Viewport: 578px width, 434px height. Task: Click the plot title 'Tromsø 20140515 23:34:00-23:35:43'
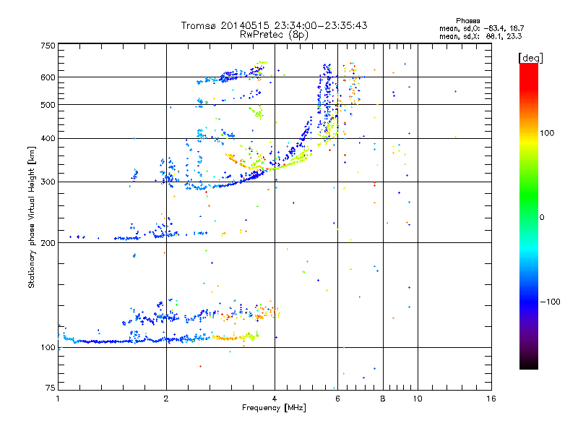click(274, 25)
